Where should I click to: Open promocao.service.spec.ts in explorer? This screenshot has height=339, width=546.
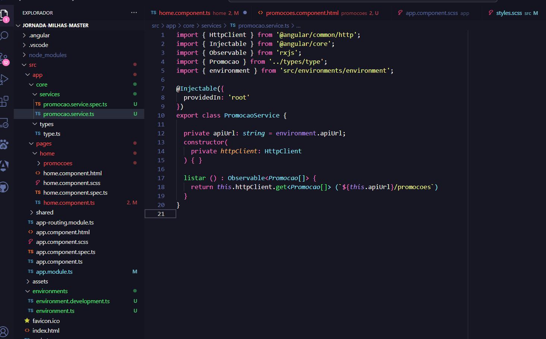click(75, 104)
